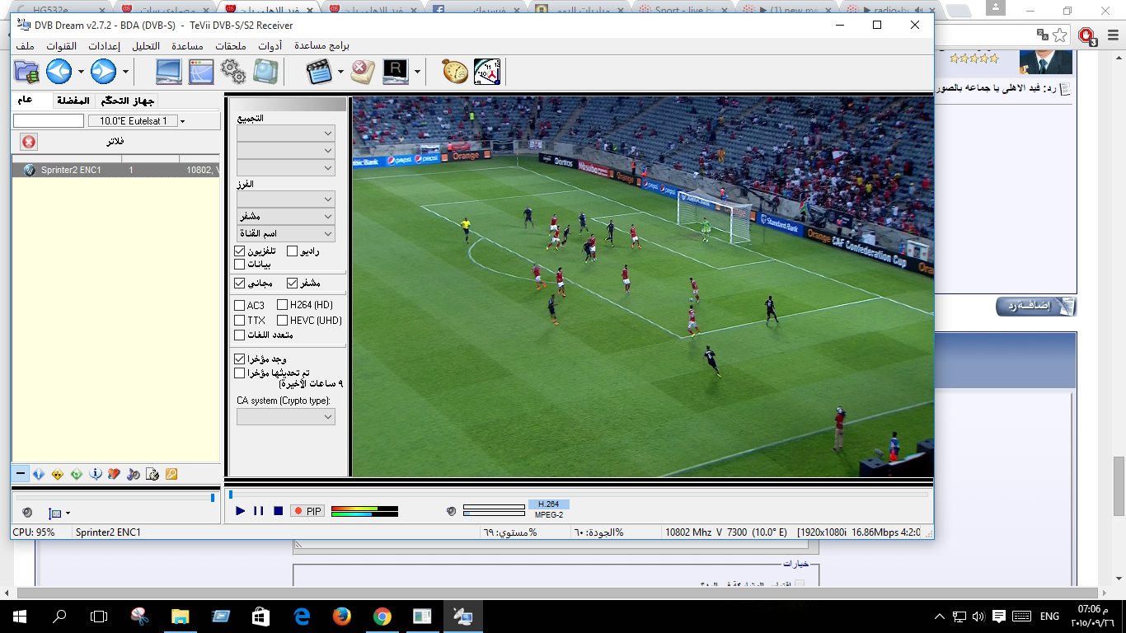The width and height of the screenshot is (1126, 633).
Task: Open the ملف (File) menu
Action: pos(24,45)
